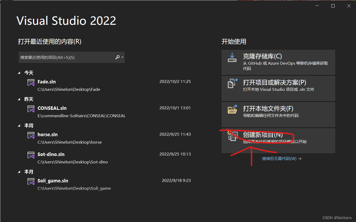The image size is (356, 222).
Task: Open recent solution CONSEAL.sln
Action: [x=52, y=108]
